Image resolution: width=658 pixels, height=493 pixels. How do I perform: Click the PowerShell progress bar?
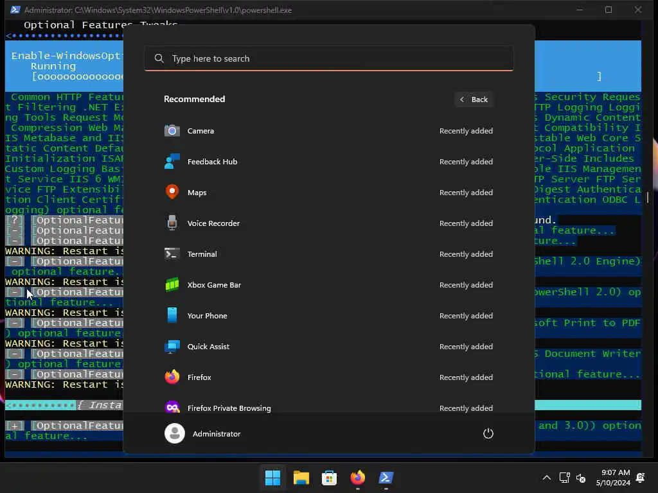pyautogui.click(x=78, y=76)
